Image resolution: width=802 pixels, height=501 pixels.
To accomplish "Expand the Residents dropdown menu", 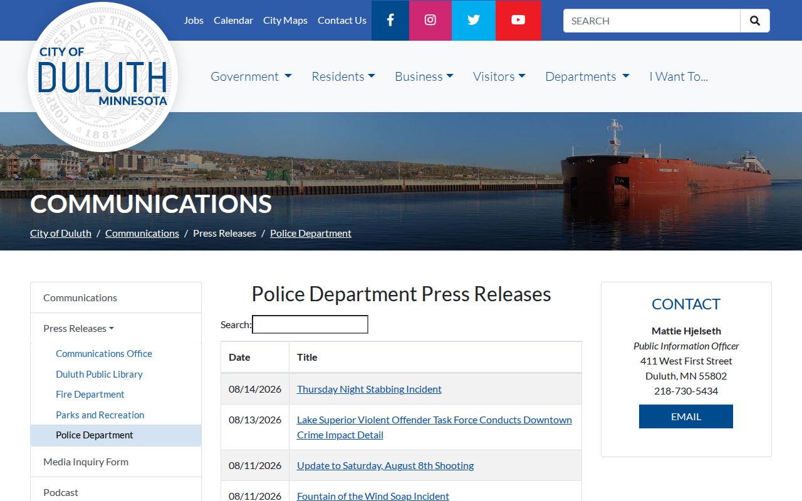I will (343, 76).
